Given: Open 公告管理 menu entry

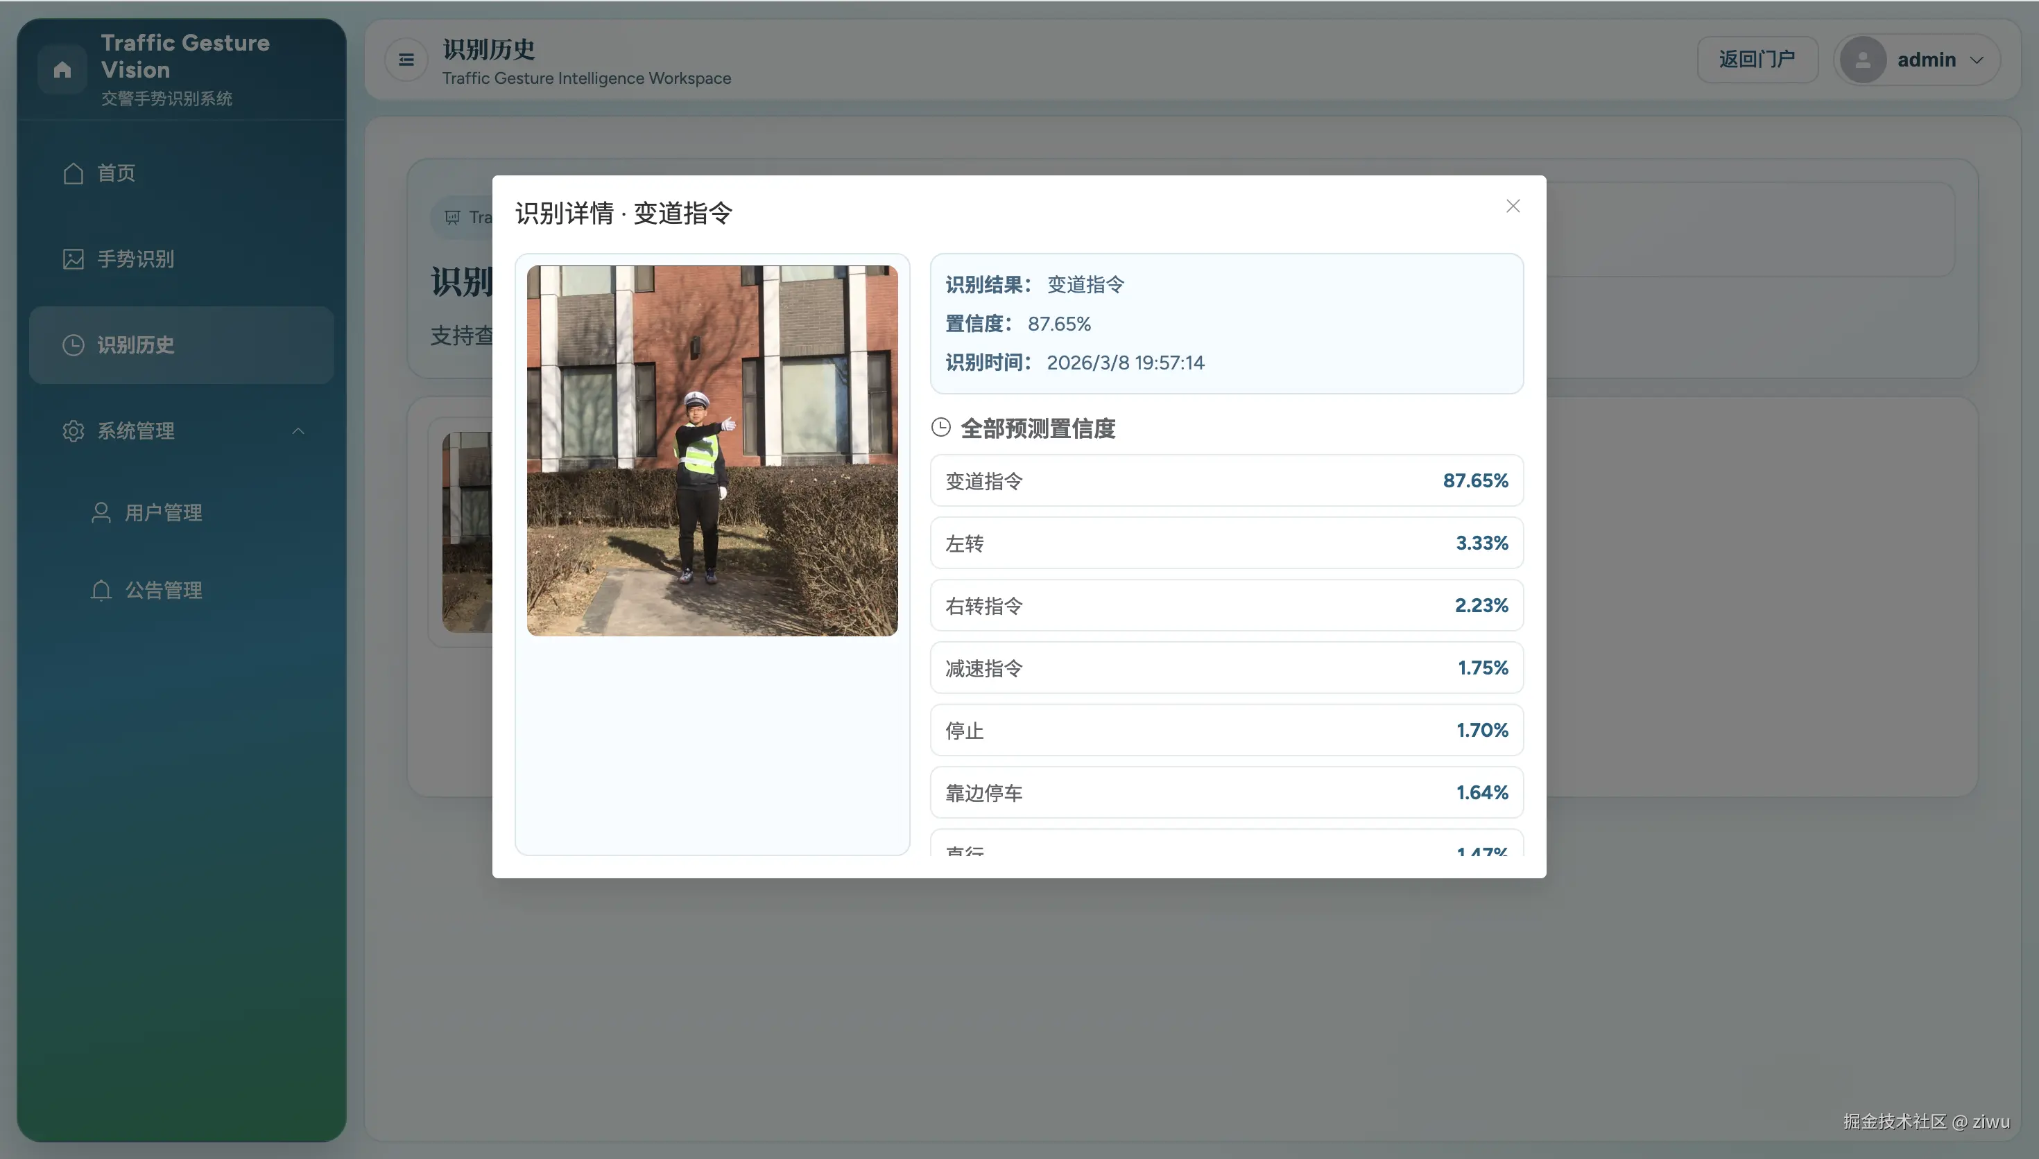Looking at the screenshot, I should point(163,590).
